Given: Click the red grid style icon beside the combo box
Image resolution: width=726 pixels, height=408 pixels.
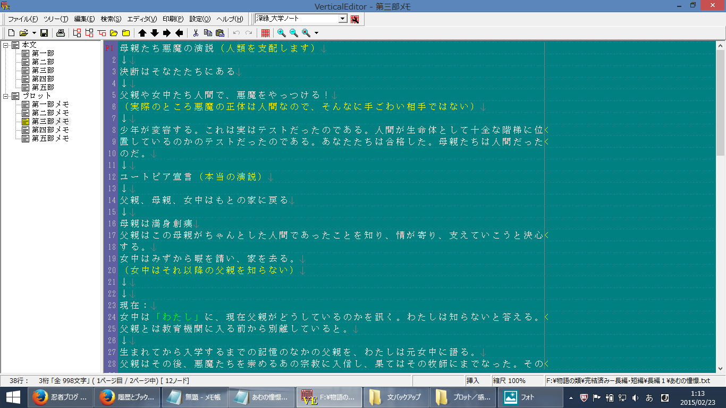Looking at the screenshot, I should tap(355, 19).
